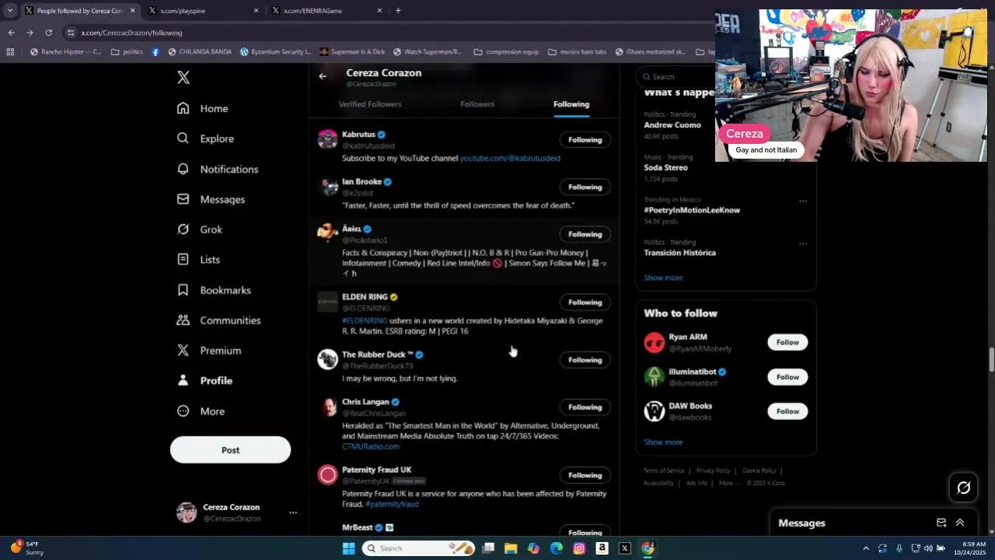This screenshot has height=560, width=995.
Task: Open Premium in the sidebar
Action: 208,350
